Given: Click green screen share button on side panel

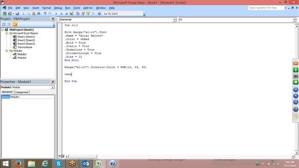Looking at the screenshot, I should [x=296, y=82].
